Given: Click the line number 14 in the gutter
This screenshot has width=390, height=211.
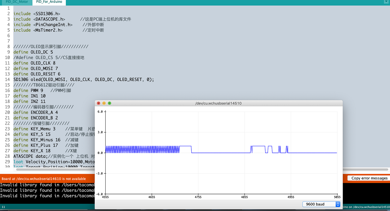Looking at the screenshot, I should tap(7, 79).
